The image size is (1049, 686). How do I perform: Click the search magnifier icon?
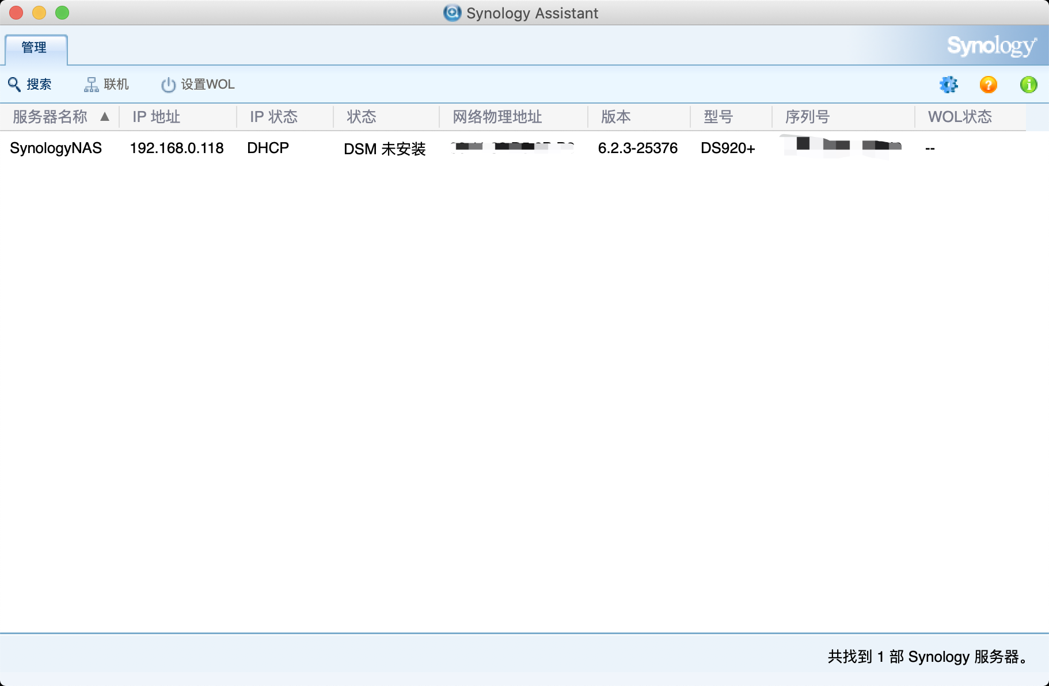[14, 85]
